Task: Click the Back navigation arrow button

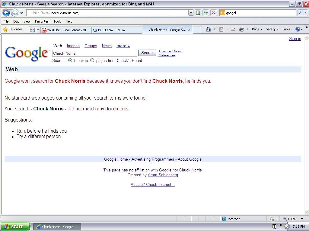Action: coord(6,13)
